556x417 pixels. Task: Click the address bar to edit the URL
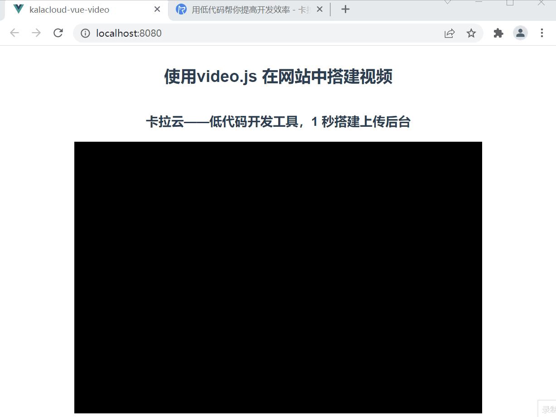[204, 33]
